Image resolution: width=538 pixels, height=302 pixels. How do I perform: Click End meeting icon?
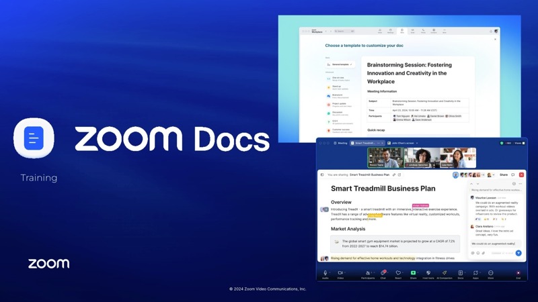pos(518,273)
